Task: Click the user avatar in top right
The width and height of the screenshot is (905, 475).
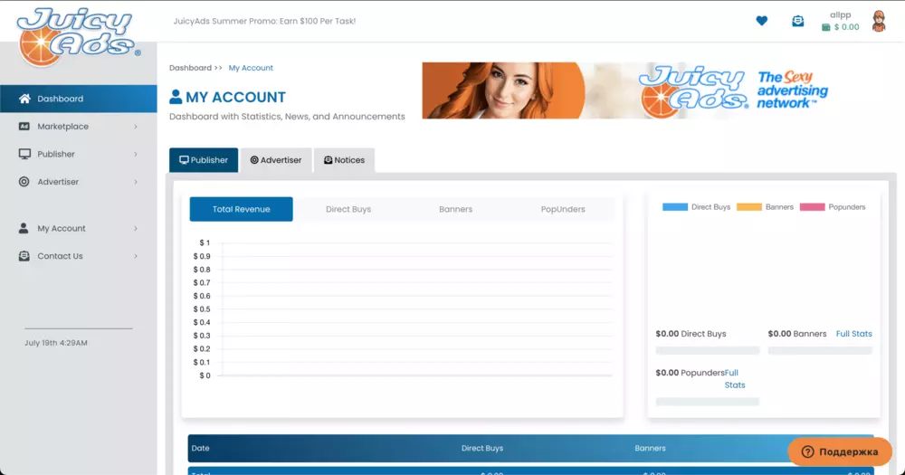Action: [879, 22]
